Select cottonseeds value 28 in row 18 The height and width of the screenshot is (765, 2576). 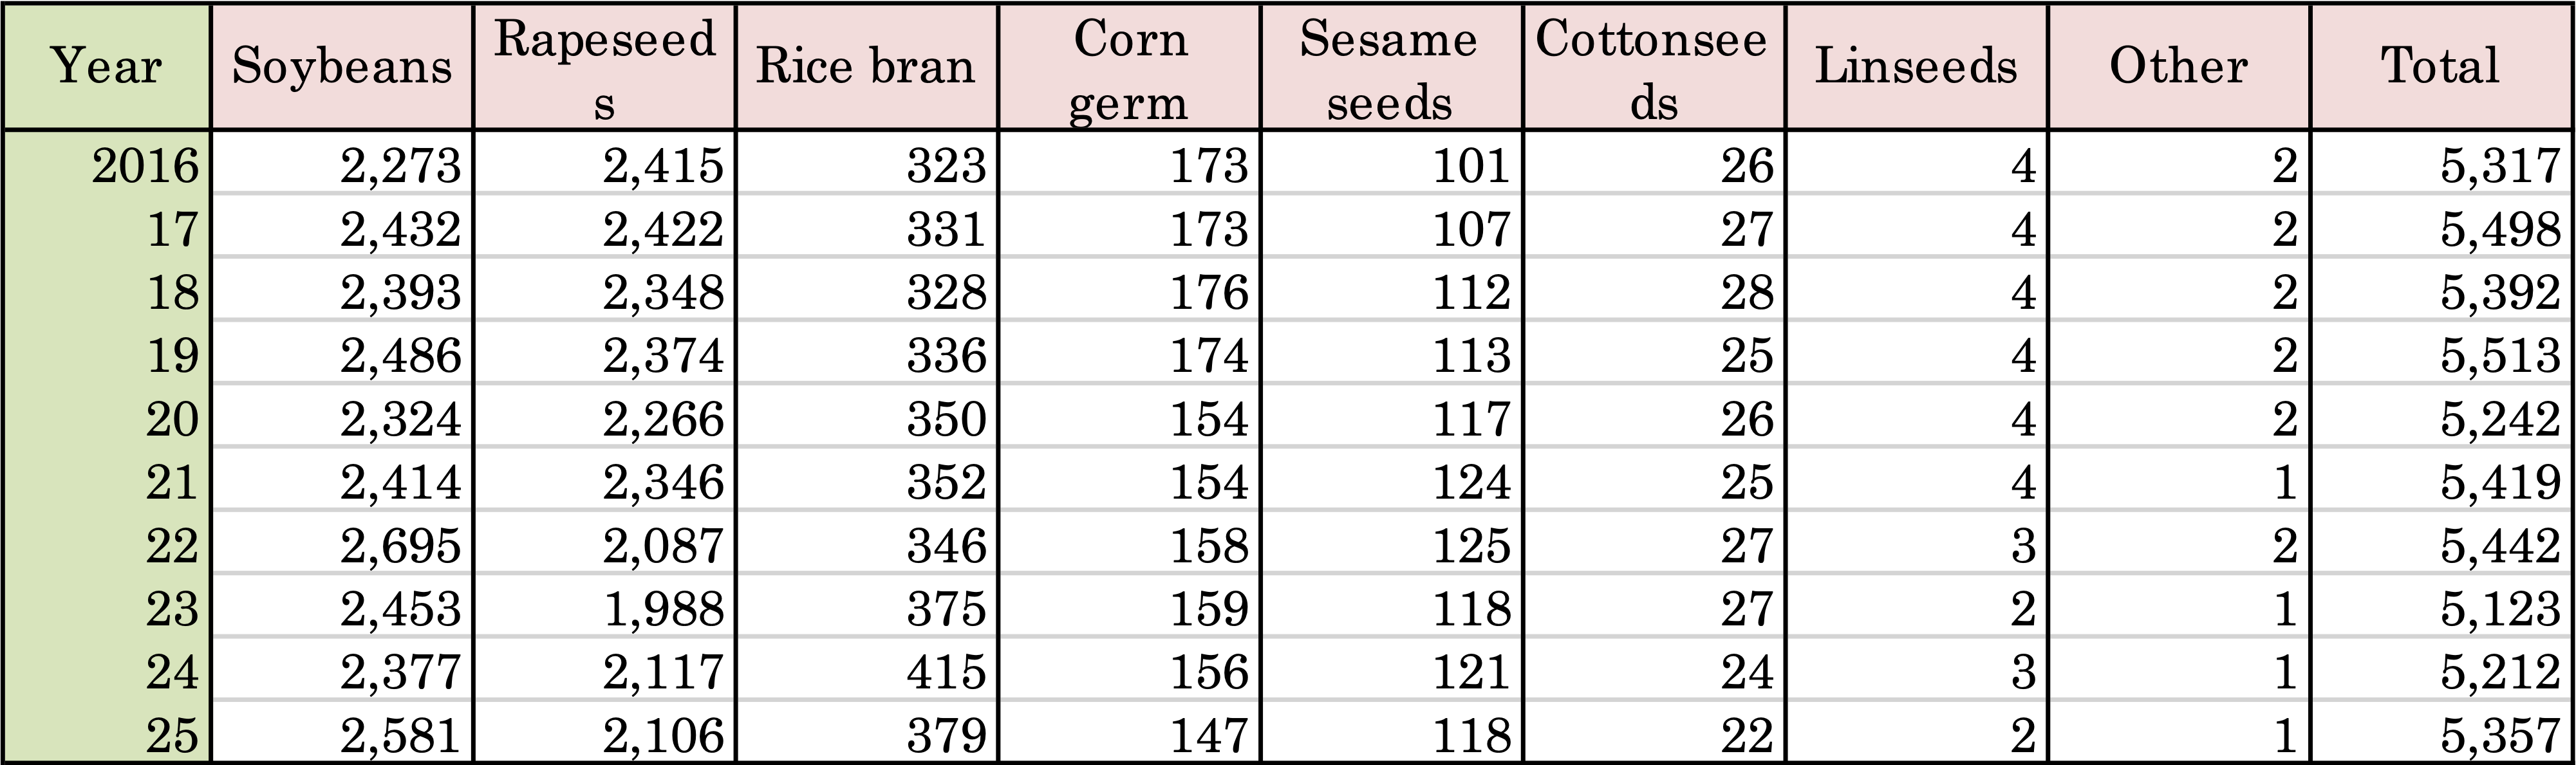click(x=1746, y=292)
